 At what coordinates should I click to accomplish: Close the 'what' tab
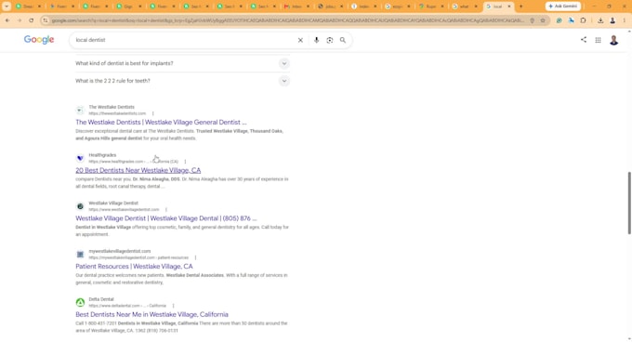(476, 7)
